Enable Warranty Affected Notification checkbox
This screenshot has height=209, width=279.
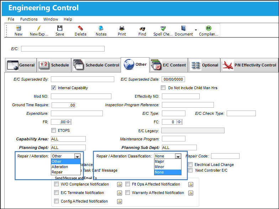(127, 193)
